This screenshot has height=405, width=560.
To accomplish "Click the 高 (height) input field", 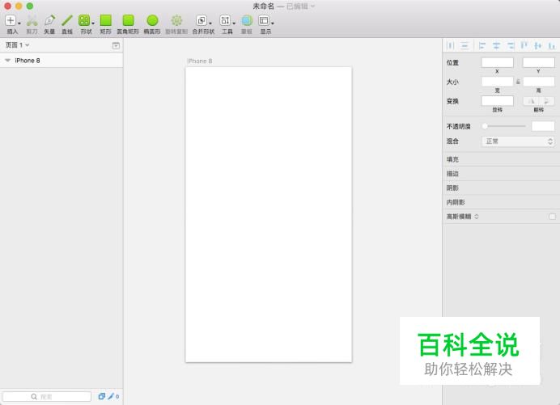I will point(539,82).
